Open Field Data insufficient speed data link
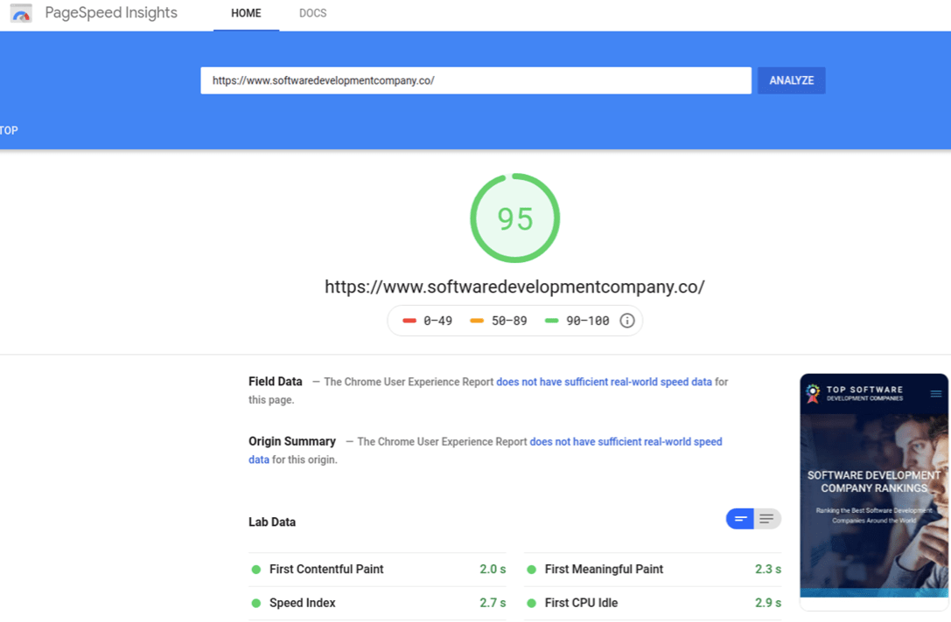The height and width of the screenshot is (622, 951). point(604,382)
